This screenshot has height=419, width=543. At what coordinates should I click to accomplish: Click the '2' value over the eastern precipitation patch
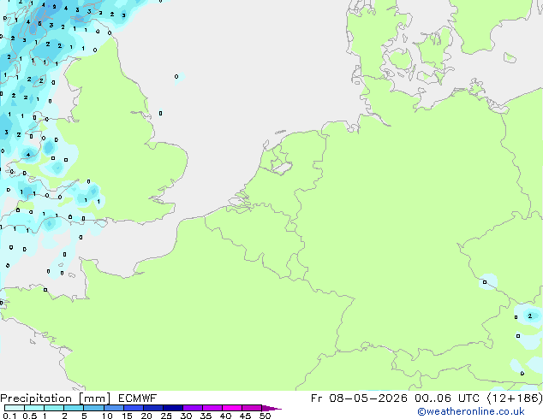click(x=530, y=316)
